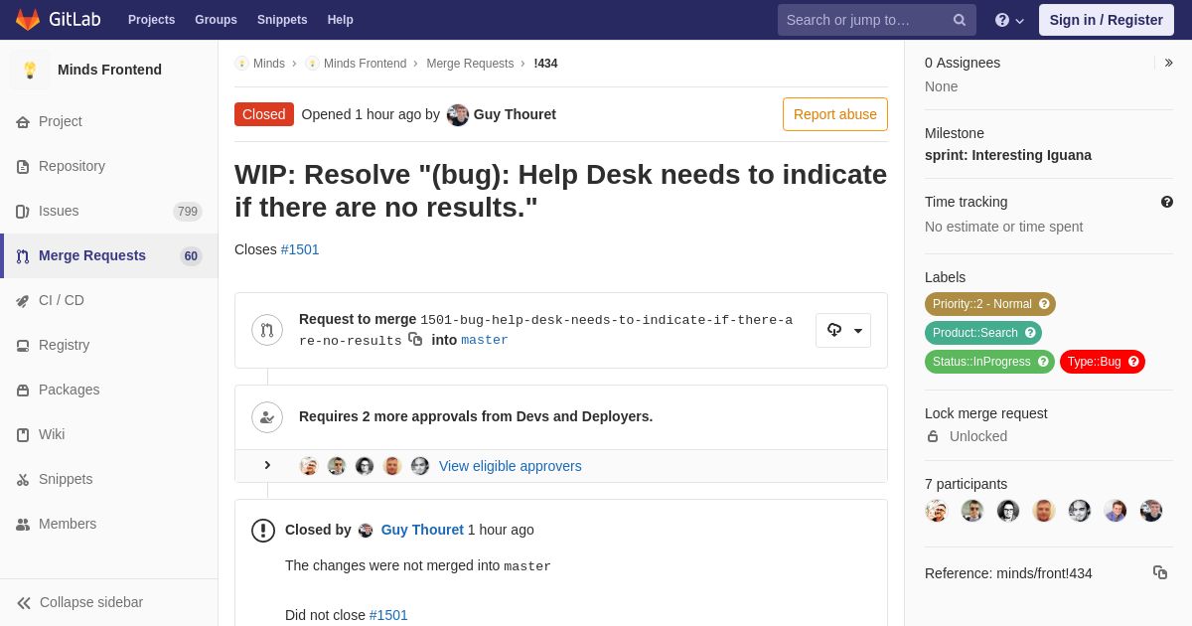The height and width of the screenshot is (626, 1192).
Task: Click the fourth approver avatar with red hair
Action: pos(392,466)
